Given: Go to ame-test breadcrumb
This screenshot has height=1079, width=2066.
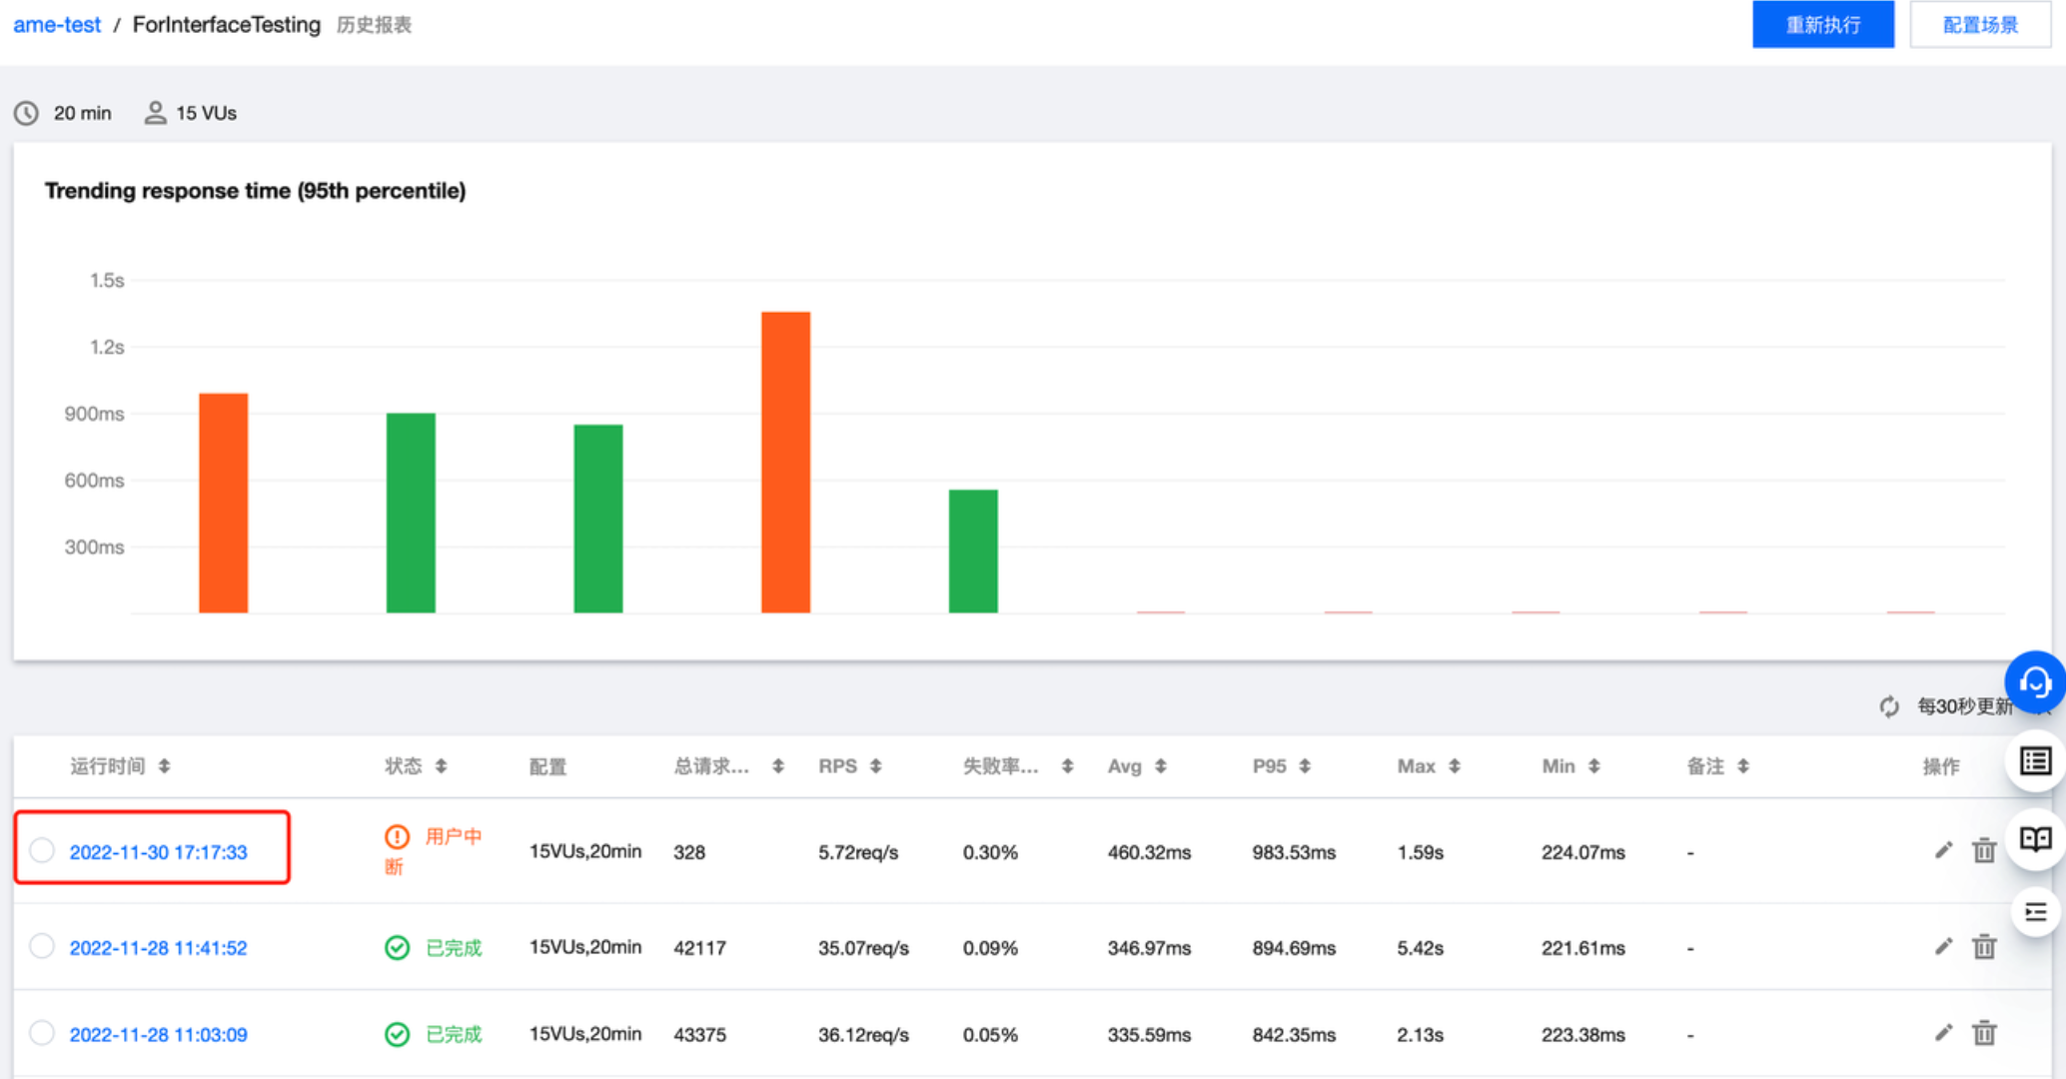Looking at the screenshot, I should (57, 25).
